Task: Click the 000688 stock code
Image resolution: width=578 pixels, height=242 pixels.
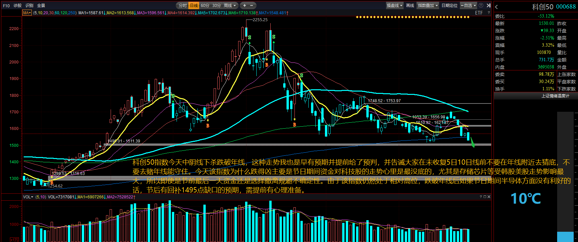Action: pos(566,7)
